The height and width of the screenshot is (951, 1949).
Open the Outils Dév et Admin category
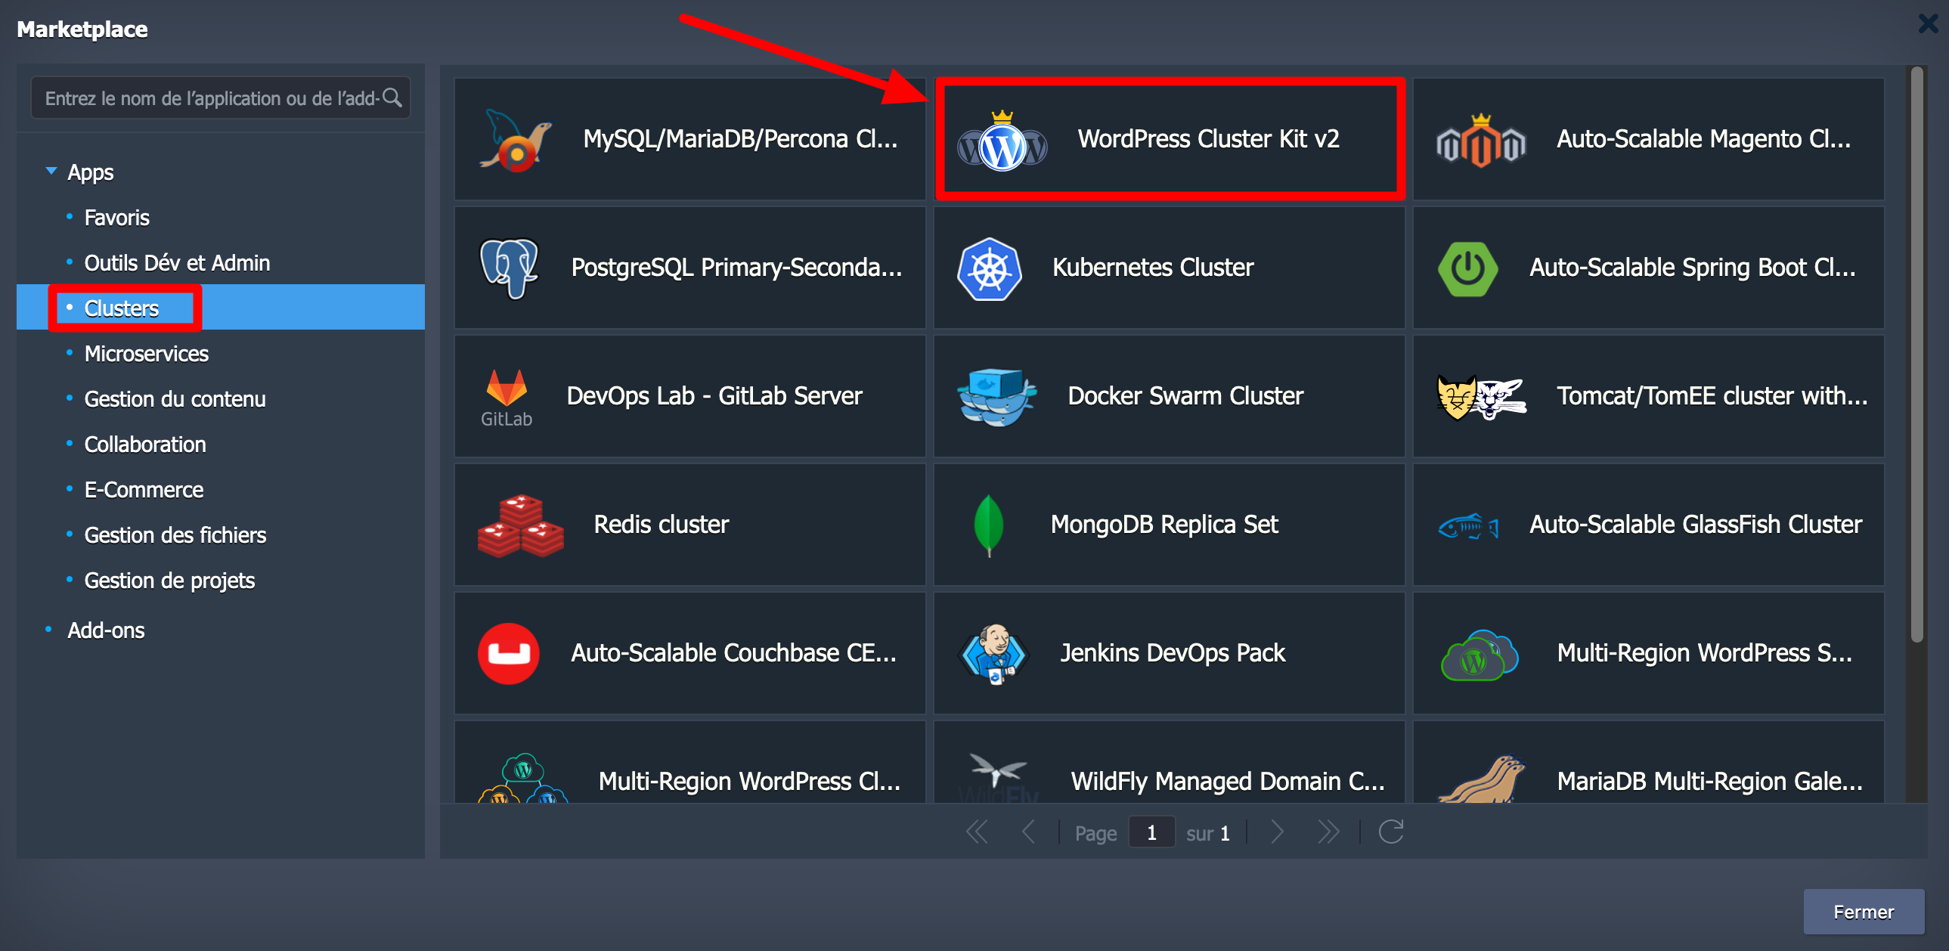pos(177,263)
